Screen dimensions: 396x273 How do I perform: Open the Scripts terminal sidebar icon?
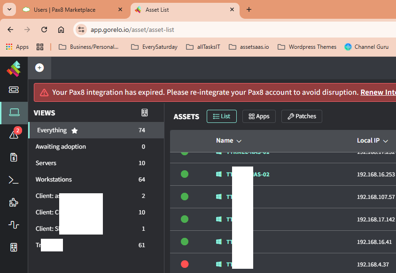point(14,180)
